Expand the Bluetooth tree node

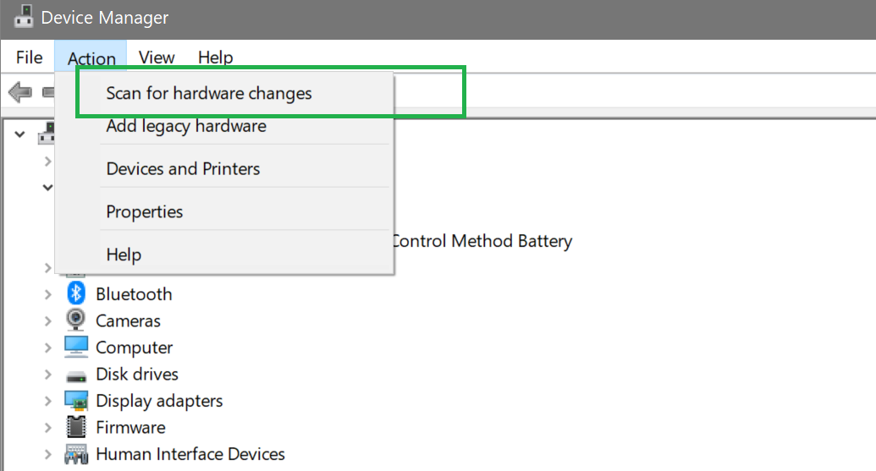pyautogui.click(x=48, y=294)
